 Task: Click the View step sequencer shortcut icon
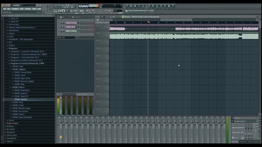(x=131, y=6)
